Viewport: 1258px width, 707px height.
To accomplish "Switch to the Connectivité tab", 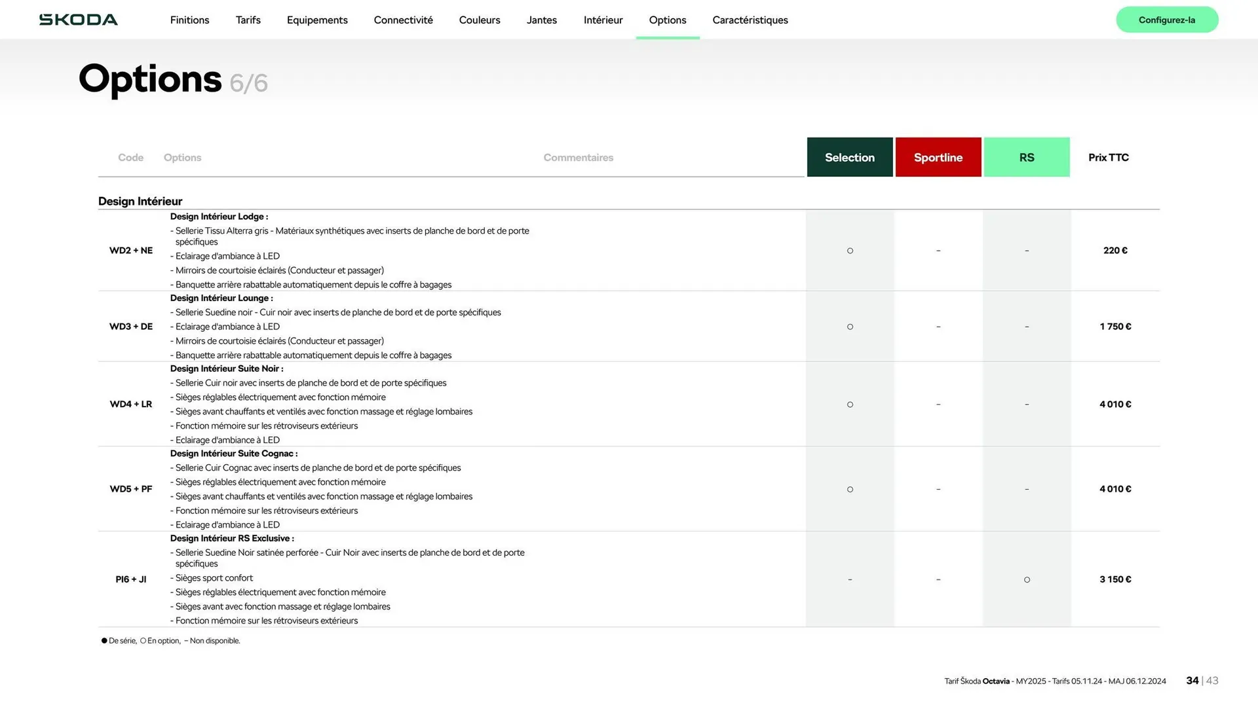I will coord(403,20).
